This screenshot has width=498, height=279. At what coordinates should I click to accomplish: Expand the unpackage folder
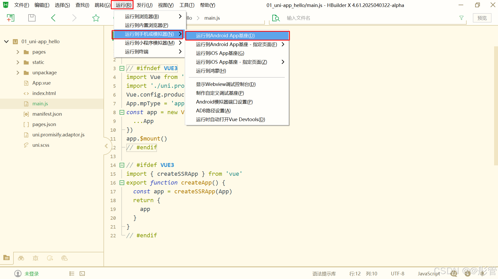pyautogui.click(x=18, y=73)
